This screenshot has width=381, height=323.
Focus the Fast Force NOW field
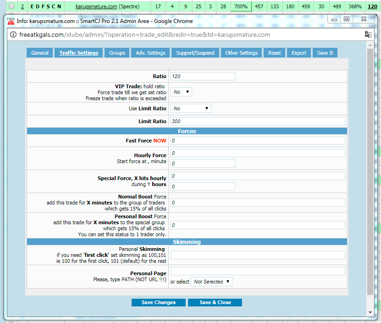click(x=258, y=141)
